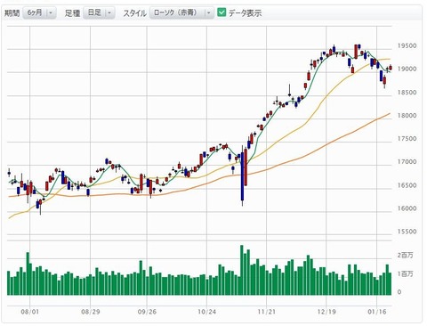Click the tall blue candlestick in mid-November
The width and height of the screenshot is (427, 326).
click(242, 176)
